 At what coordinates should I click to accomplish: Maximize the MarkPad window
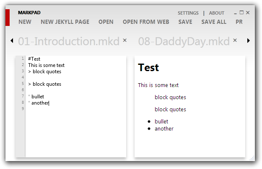click(241, 13)
